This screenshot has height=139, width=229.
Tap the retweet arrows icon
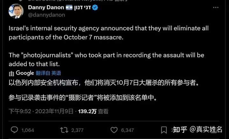click(64, 130)
